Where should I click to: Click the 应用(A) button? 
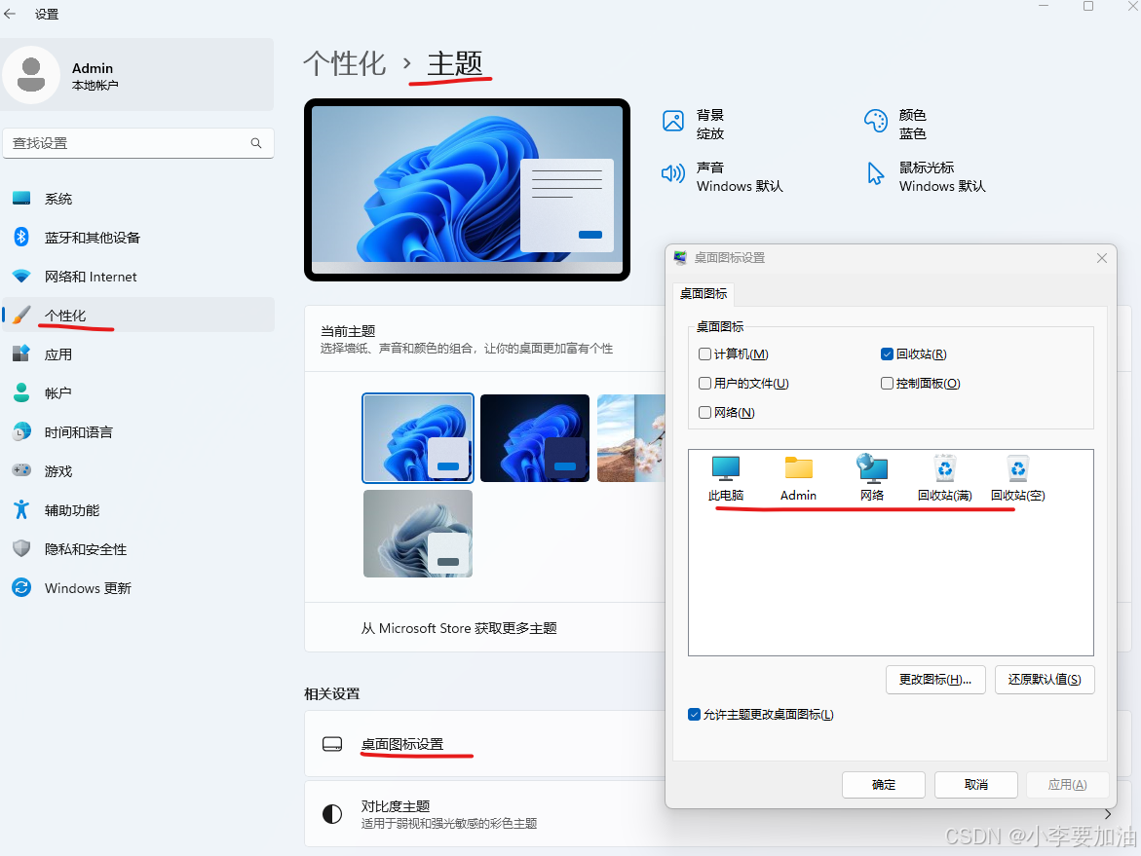coord(1068,785)
